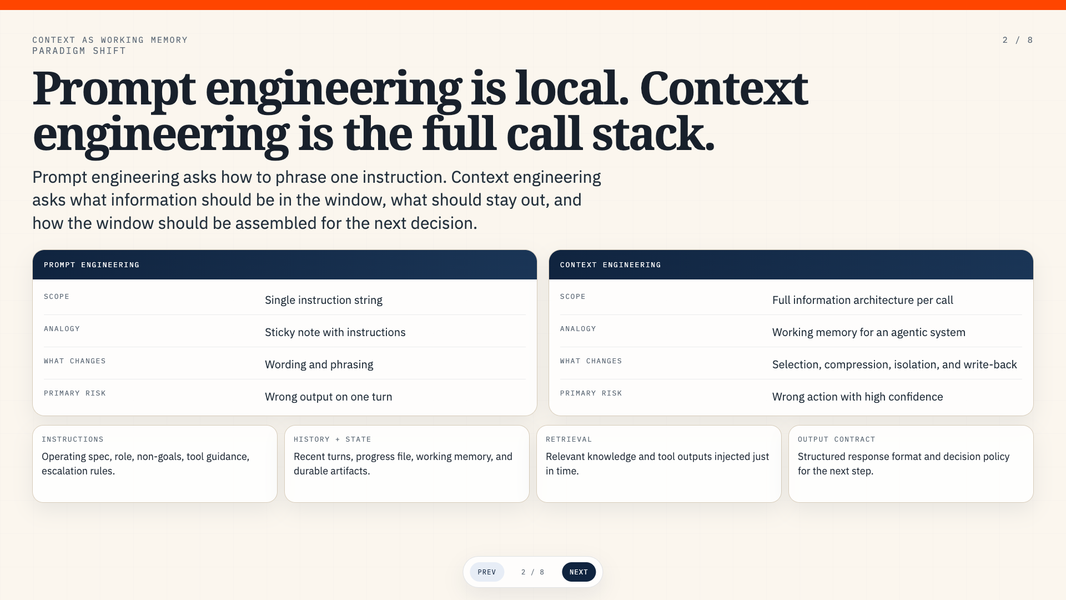Click the main slide headline text
1066x600 pixels.
(x=420, y=111)
